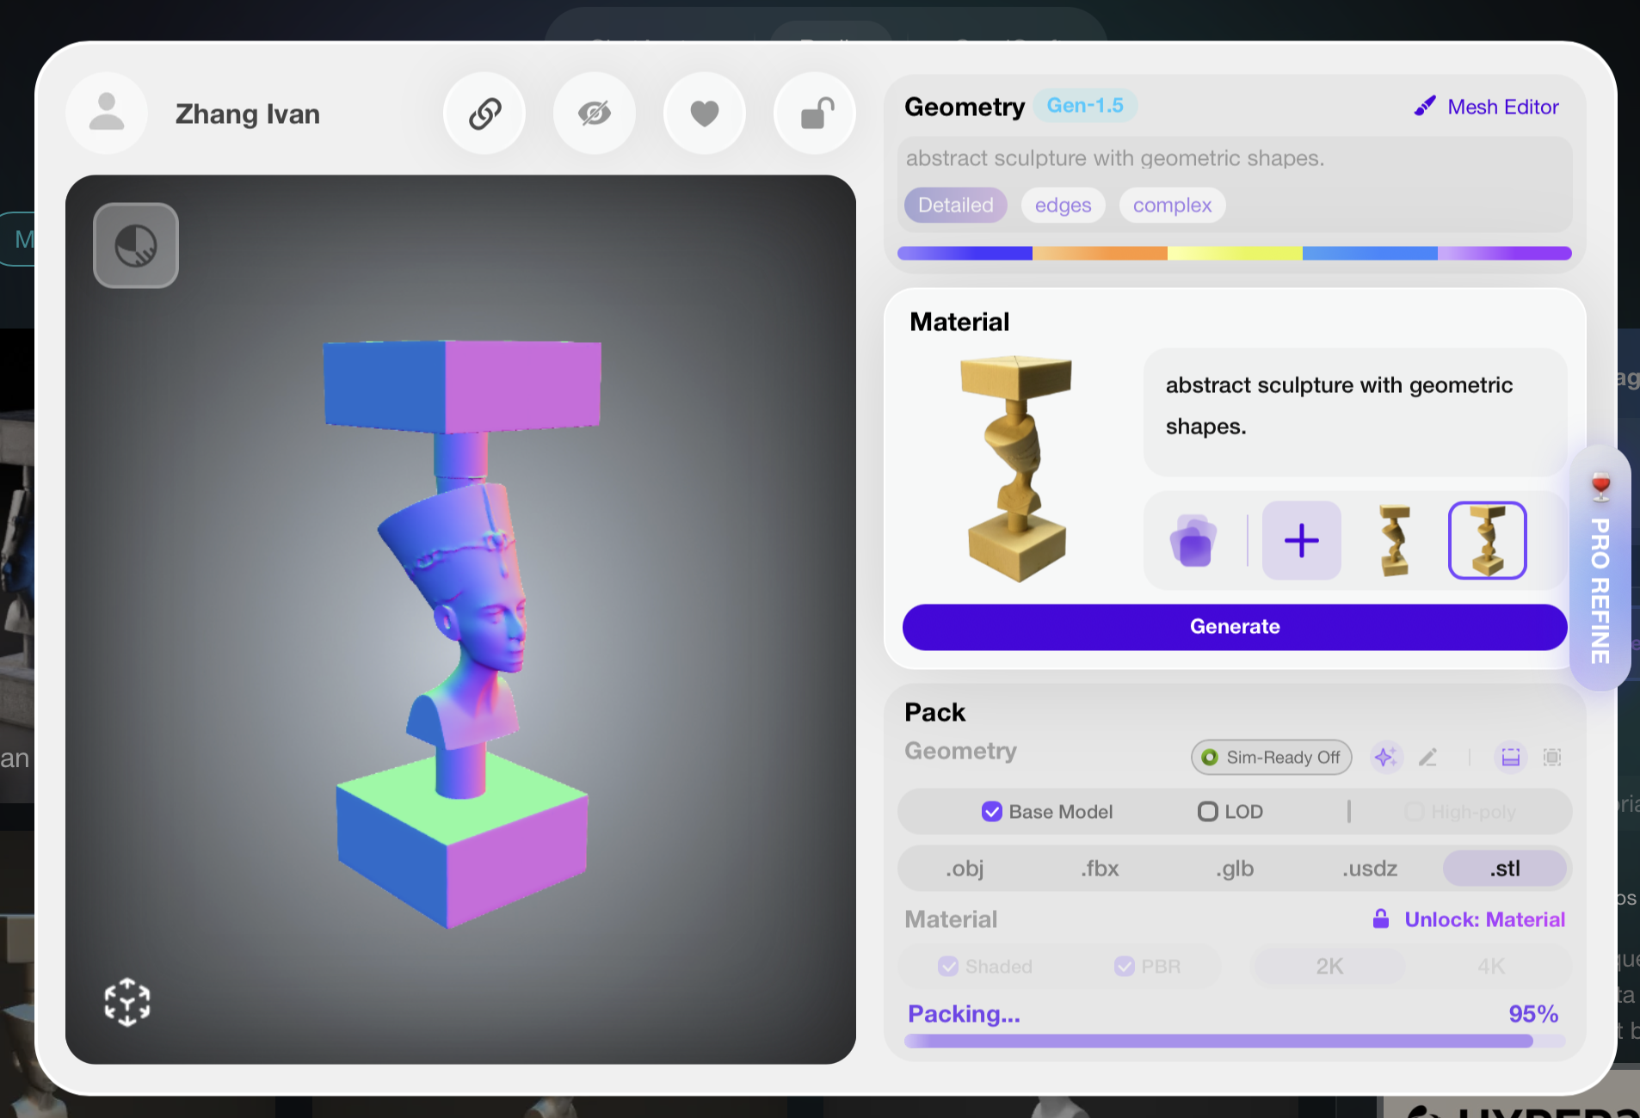
Task: Choose the .glb export format
Action: tap(1235, 869)
